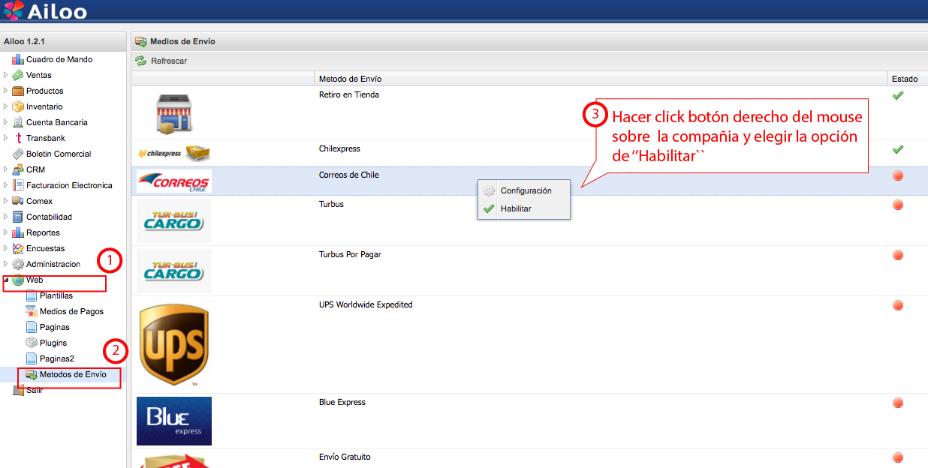This screenshot has width=928, height=468.
Task: Click the Reportes chart icon
Action: coord(18,232)
